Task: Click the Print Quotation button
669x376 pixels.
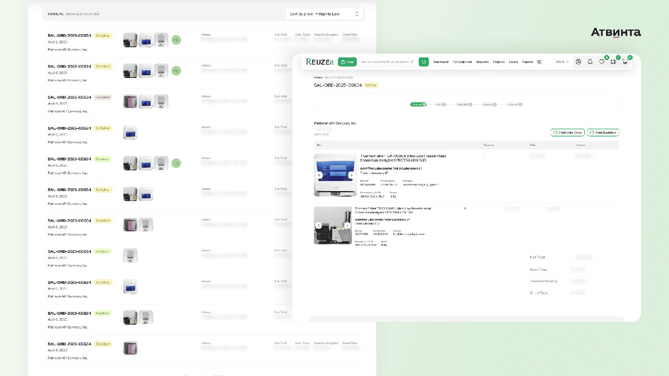Action: 603,133
